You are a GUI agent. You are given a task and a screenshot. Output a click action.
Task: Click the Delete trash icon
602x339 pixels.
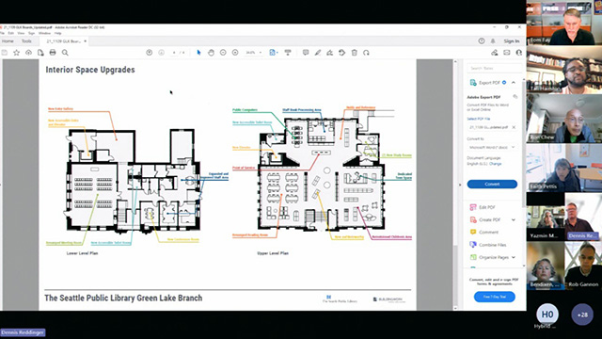point(355,53)
